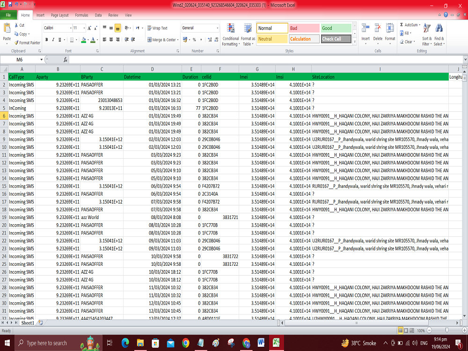The height and width of the screenshot is (351, 468).
Task: Toggle Wrap Text on selected cells
Action: pos(157,28)
